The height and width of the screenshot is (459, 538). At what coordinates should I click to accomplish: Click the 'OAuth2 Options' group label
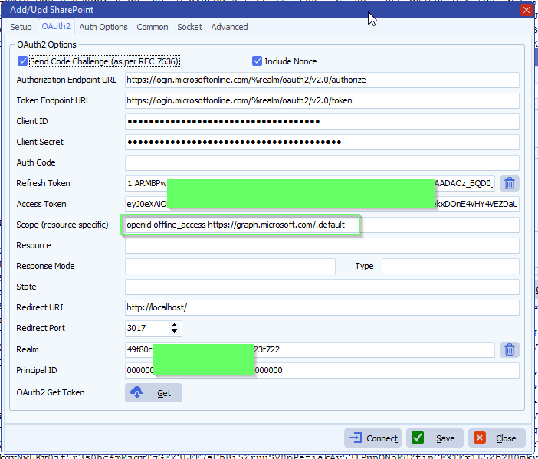[x=47, y=44]
